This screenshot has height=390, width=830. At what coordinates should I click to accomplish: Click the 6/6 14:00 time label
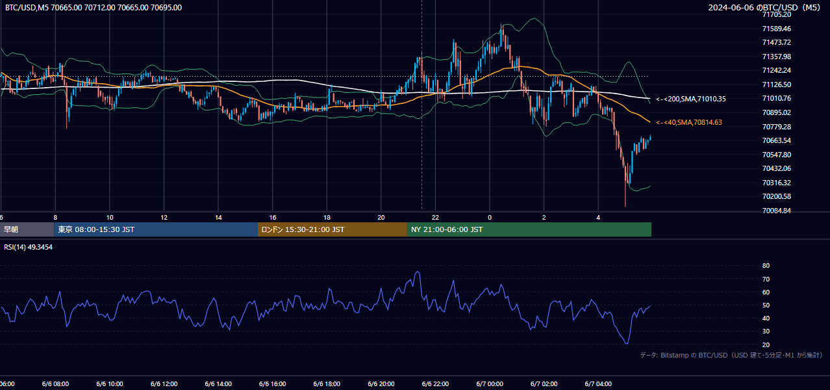click(218, 384)
